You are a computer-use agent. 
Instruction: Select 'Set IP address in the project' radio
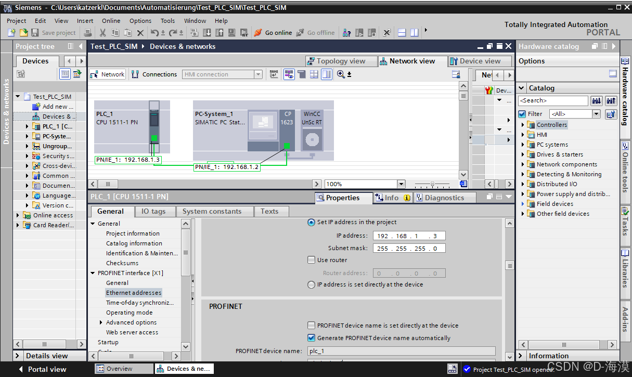pyautogui.click(x=311, y=222)
